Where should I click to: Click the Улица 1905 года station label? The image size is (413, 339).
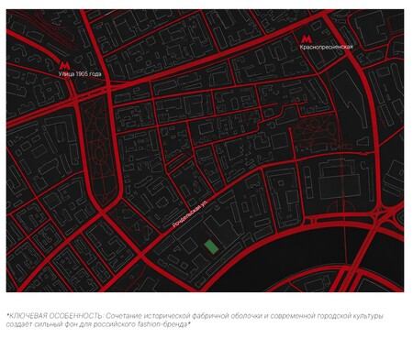coord(80,74)
